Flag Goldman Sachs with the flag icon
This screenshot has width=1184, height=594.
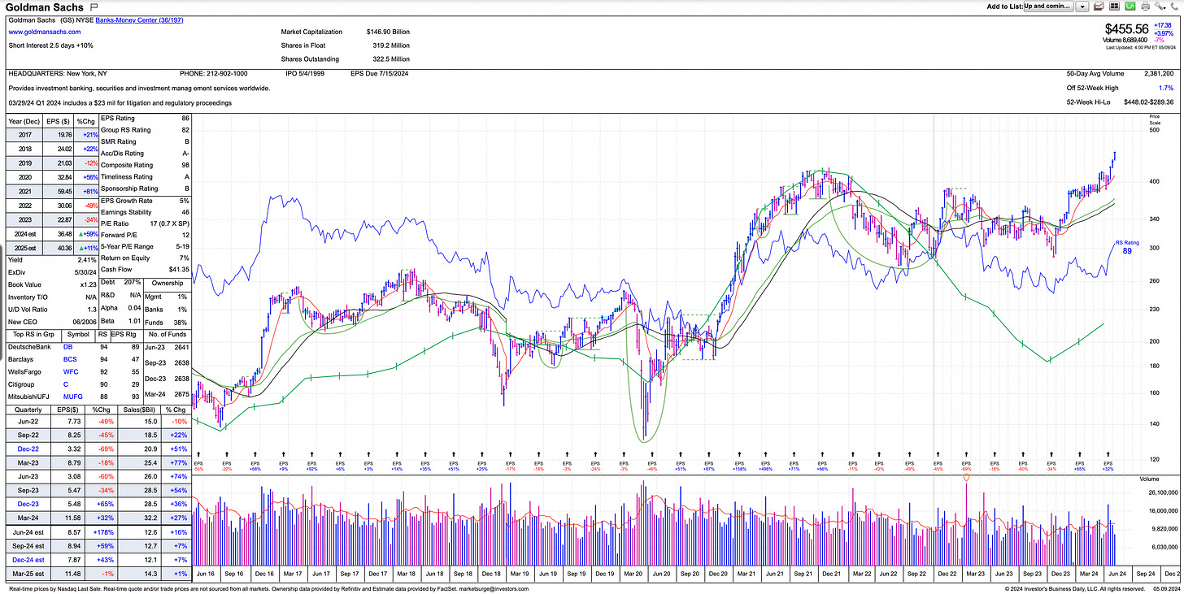point(94,7)
